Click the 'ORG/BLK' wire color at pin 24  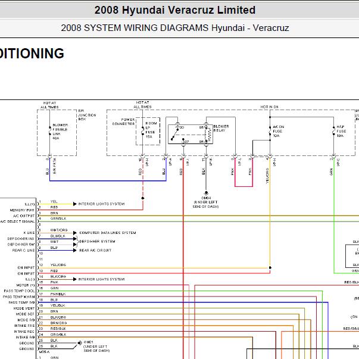coord(58,335)
